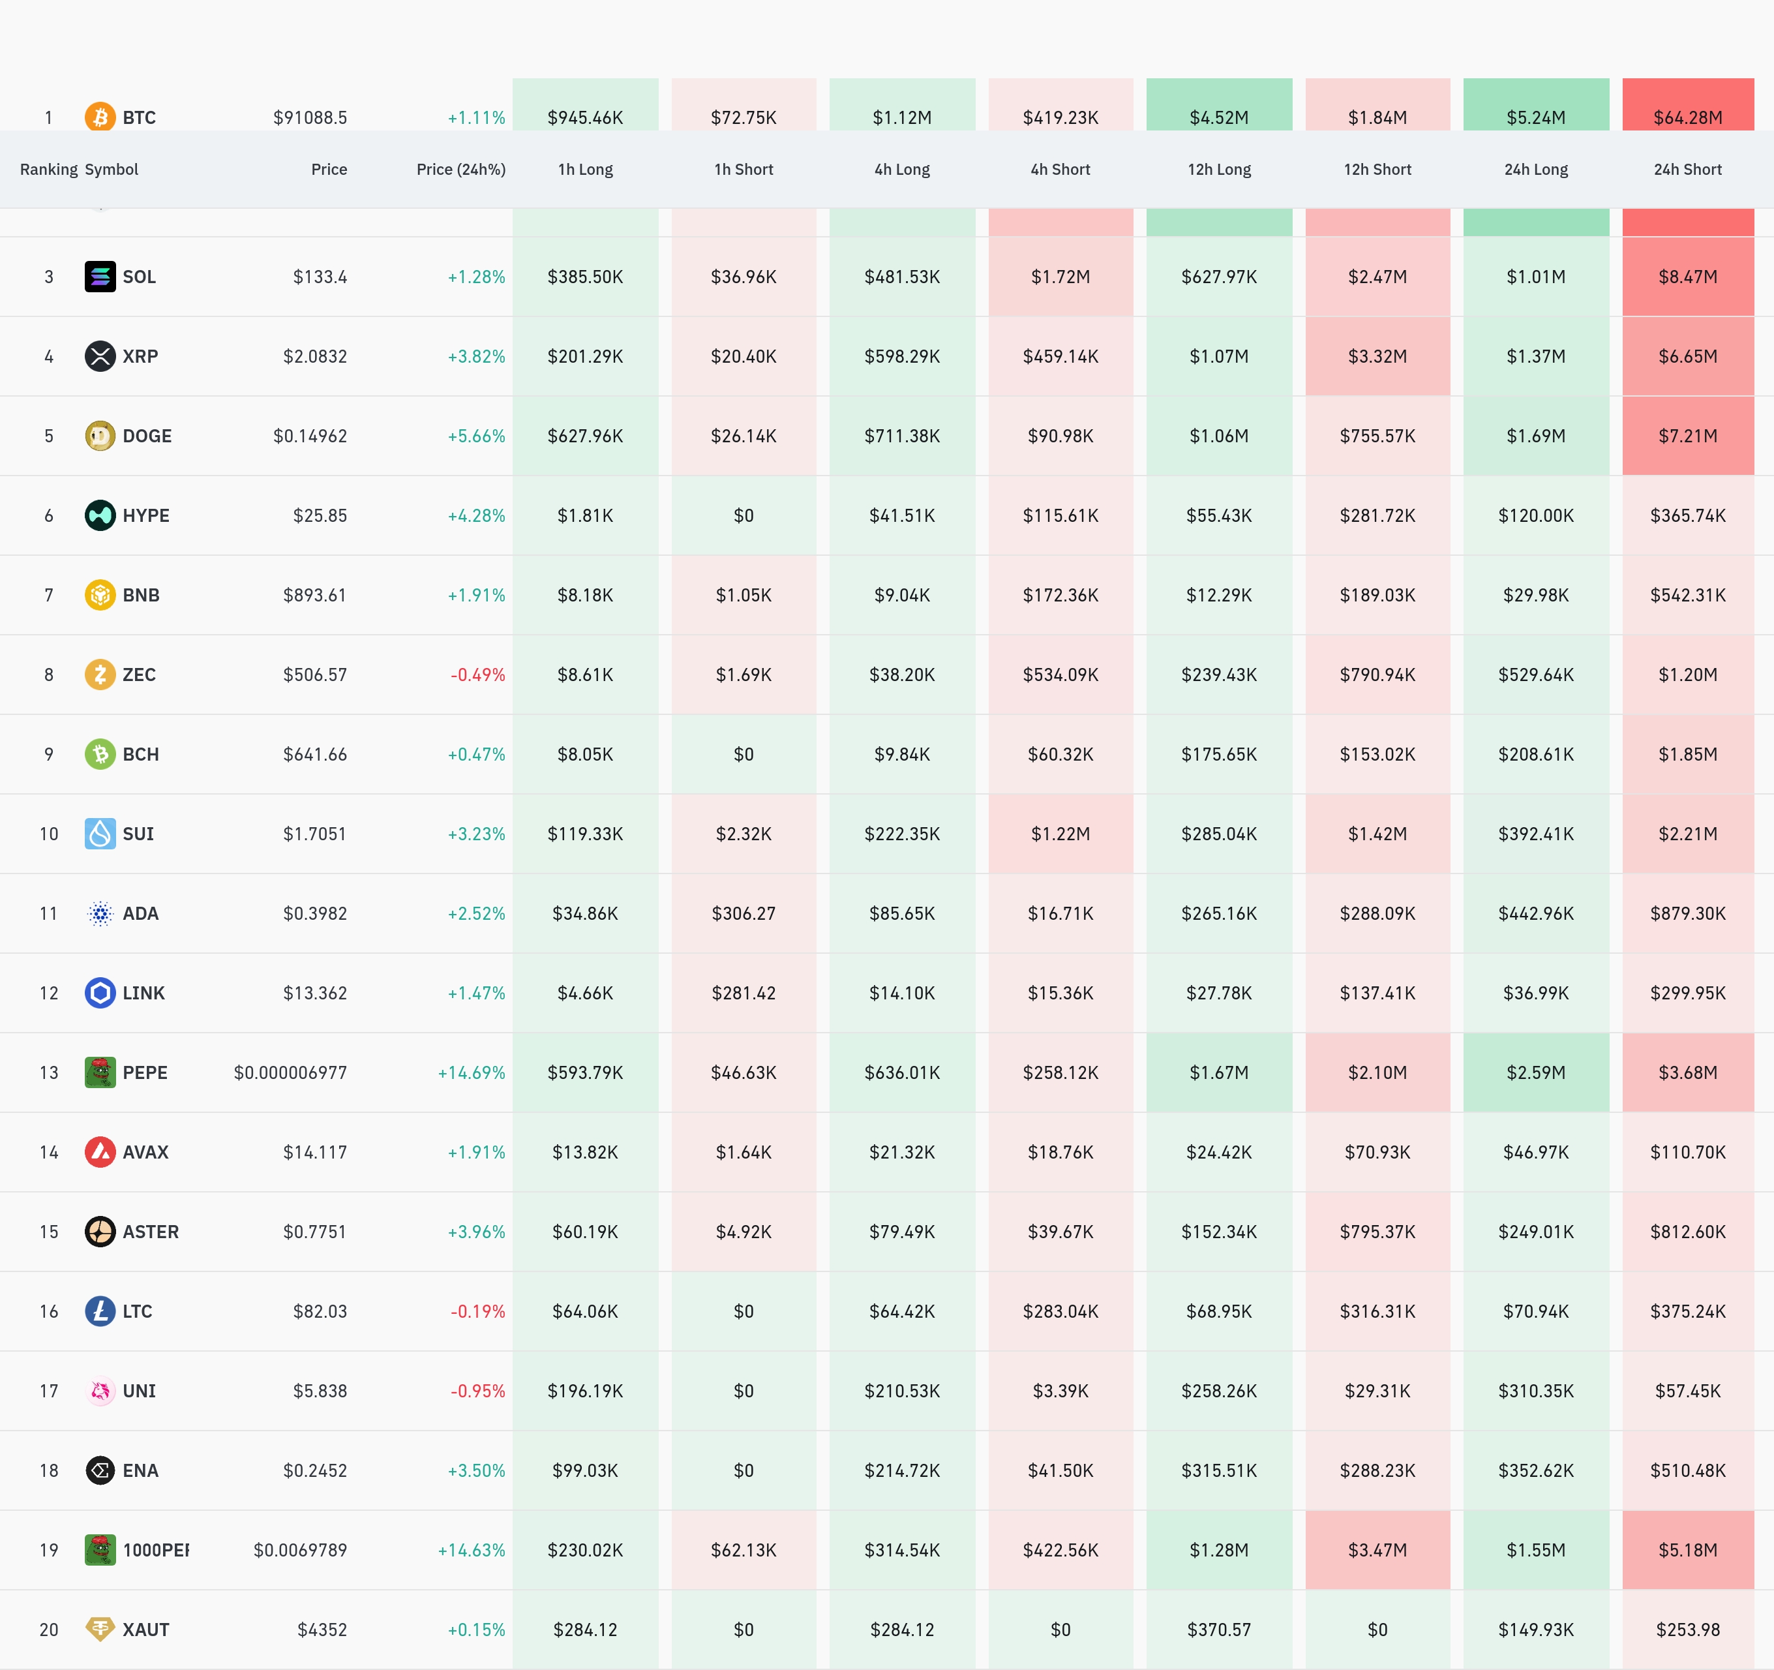The image size is (1774, 1670).
Task: Click the Zcash ZEC icon
Action: pyautogui.click(x=100, y=674)
